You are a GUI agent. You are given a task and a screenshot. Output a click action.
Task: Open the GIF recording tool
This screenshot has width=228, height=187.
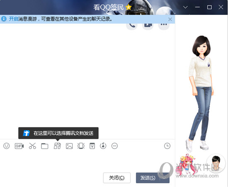pyautogui.click(x=19, y=146)
